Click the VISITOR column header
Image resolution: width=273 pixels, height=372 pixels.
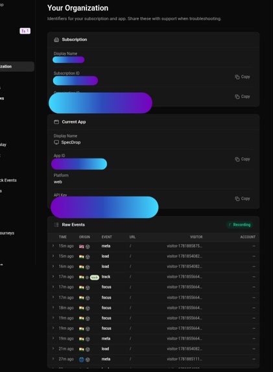(x=196, y=237)
